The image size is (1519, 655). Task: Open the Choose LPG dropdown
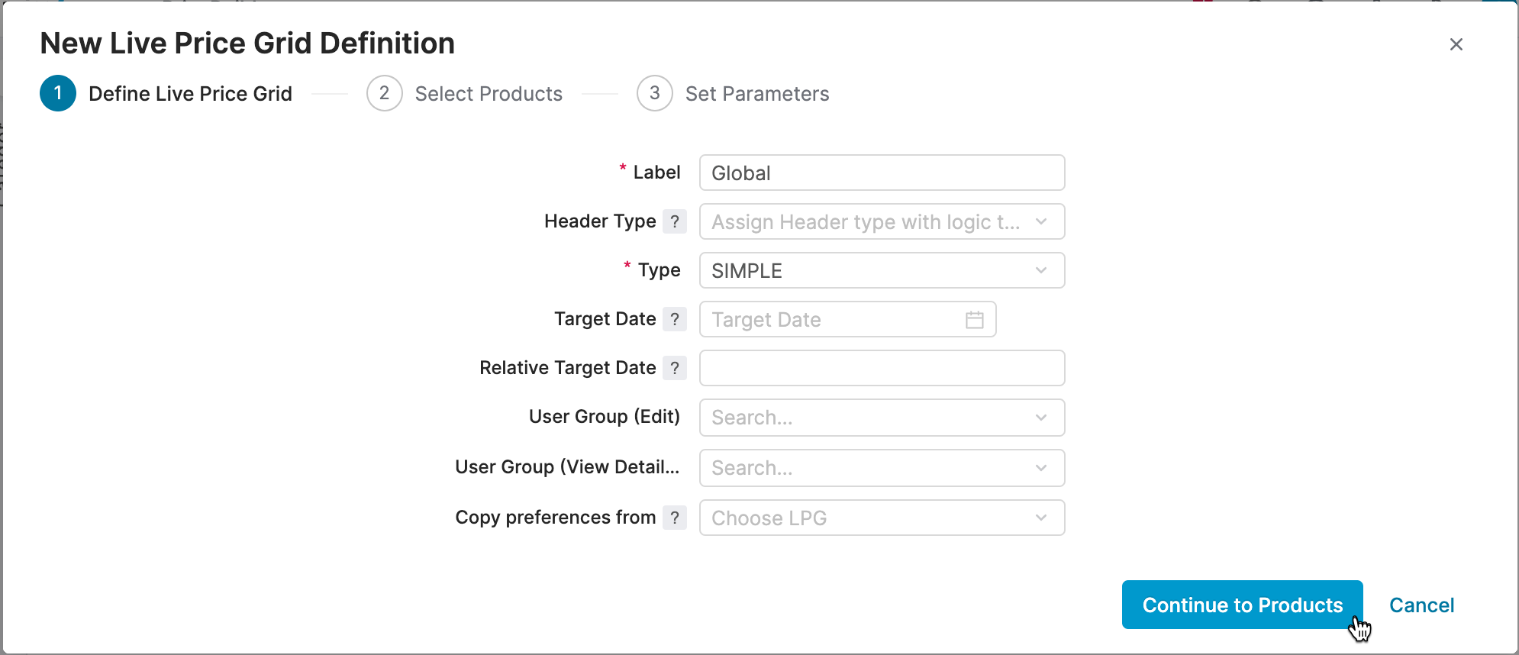[881, 518]
